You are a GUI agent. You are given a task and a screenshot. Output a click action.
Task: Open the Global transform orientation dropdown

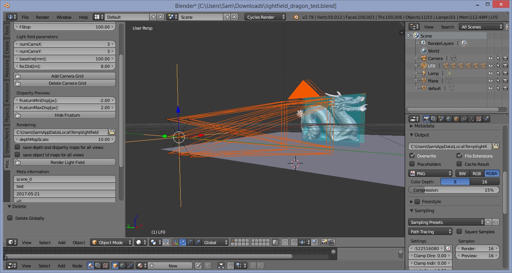pyautogui.click(x=215, y=242)
